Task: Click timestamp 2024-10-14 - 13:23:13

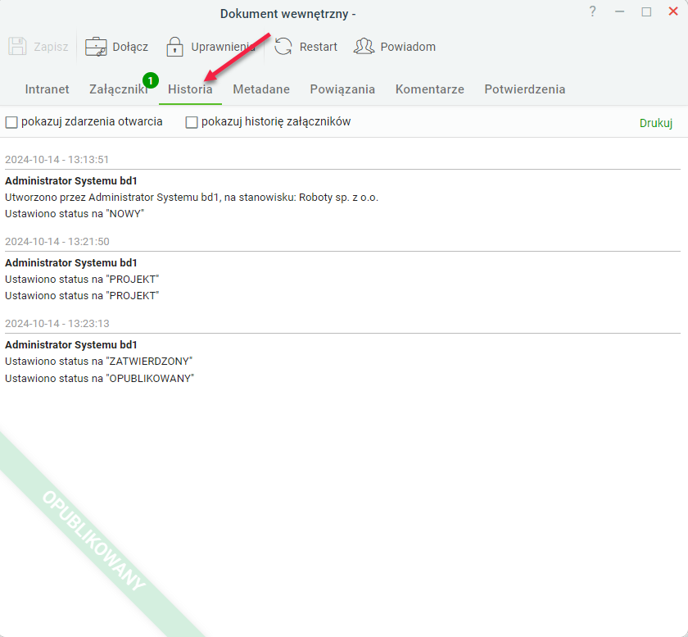Action: coord(57,324)
